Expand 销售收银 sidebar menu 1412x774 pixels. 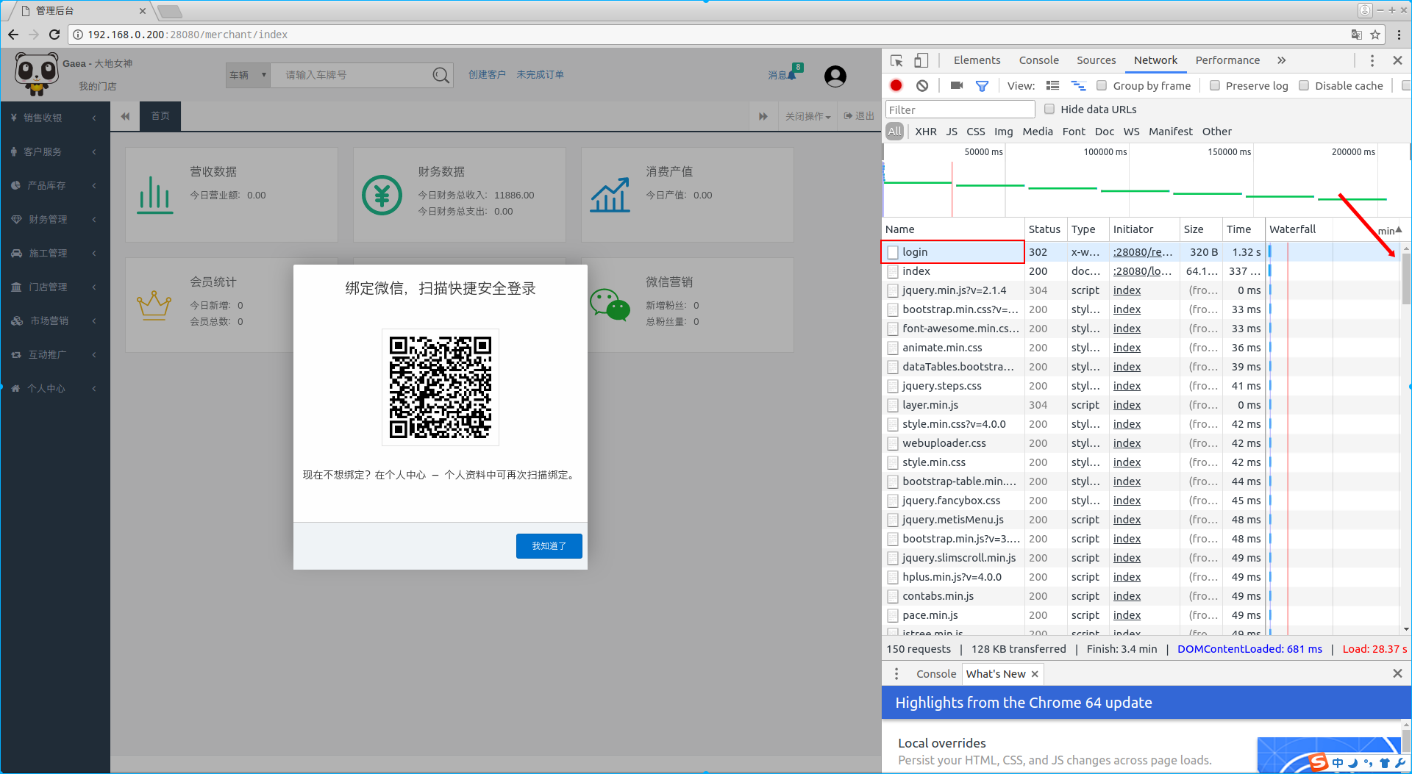(x=55, y=118)
